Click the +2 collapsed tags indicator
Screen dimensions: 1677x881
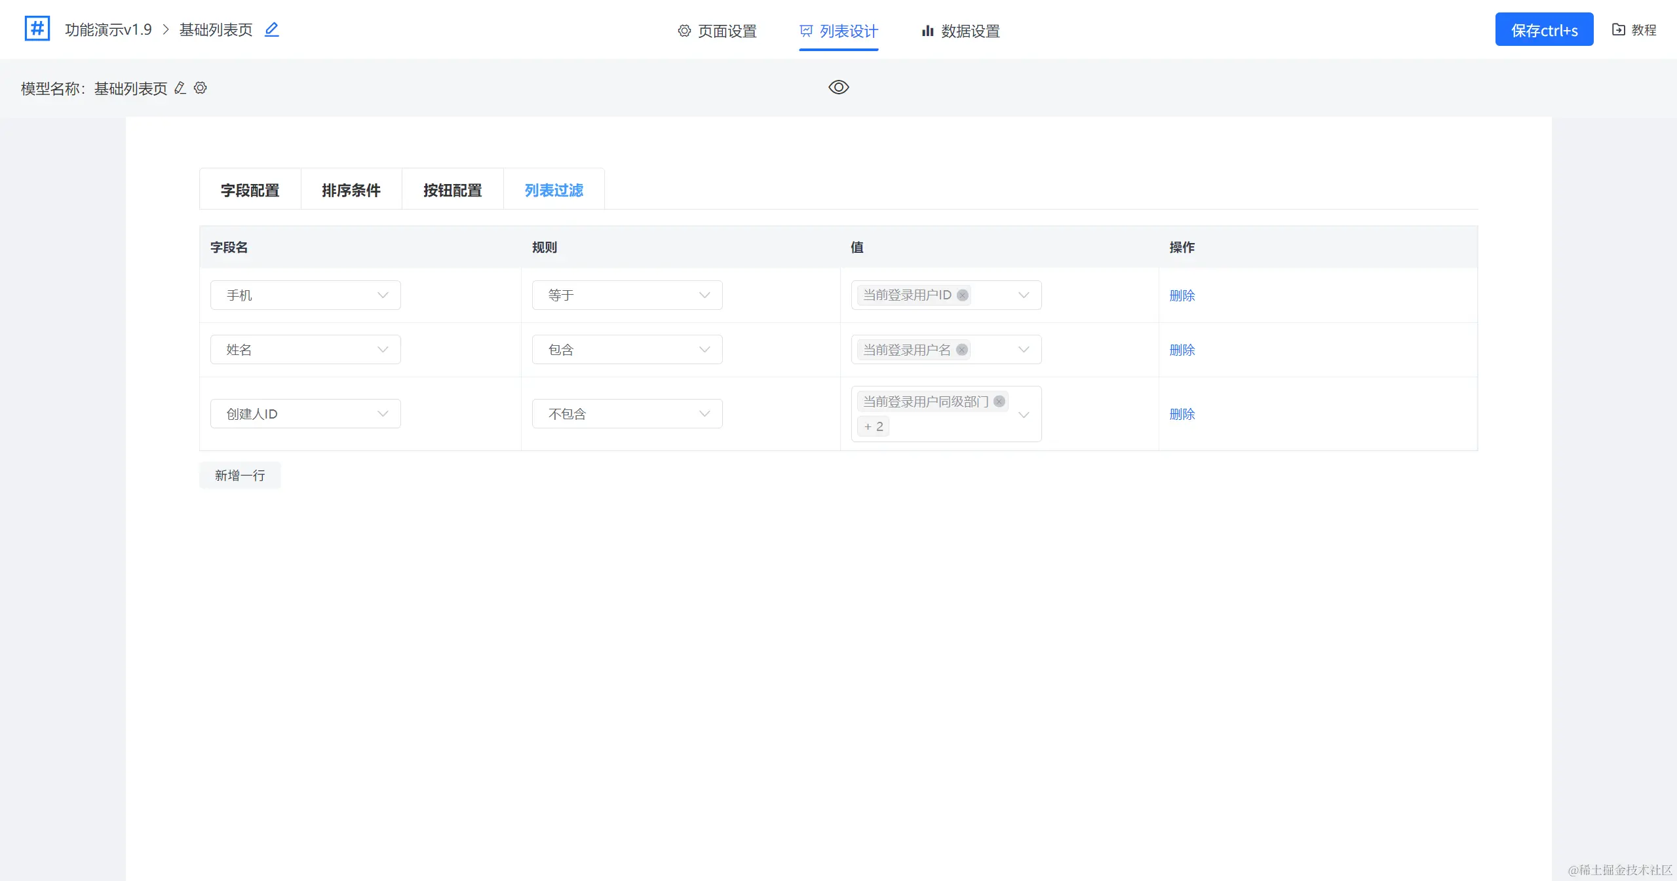[x=873, y=426]
